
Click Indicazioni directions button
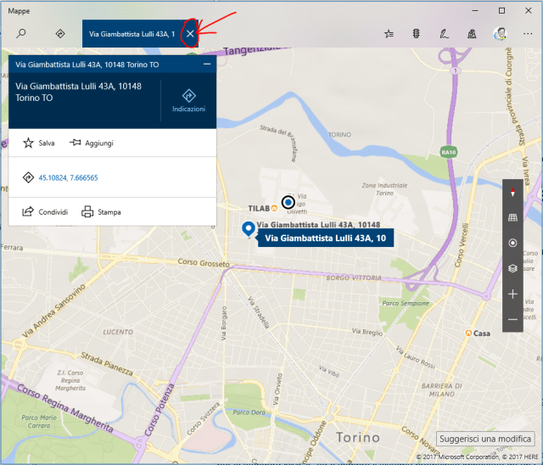point(188,101)
